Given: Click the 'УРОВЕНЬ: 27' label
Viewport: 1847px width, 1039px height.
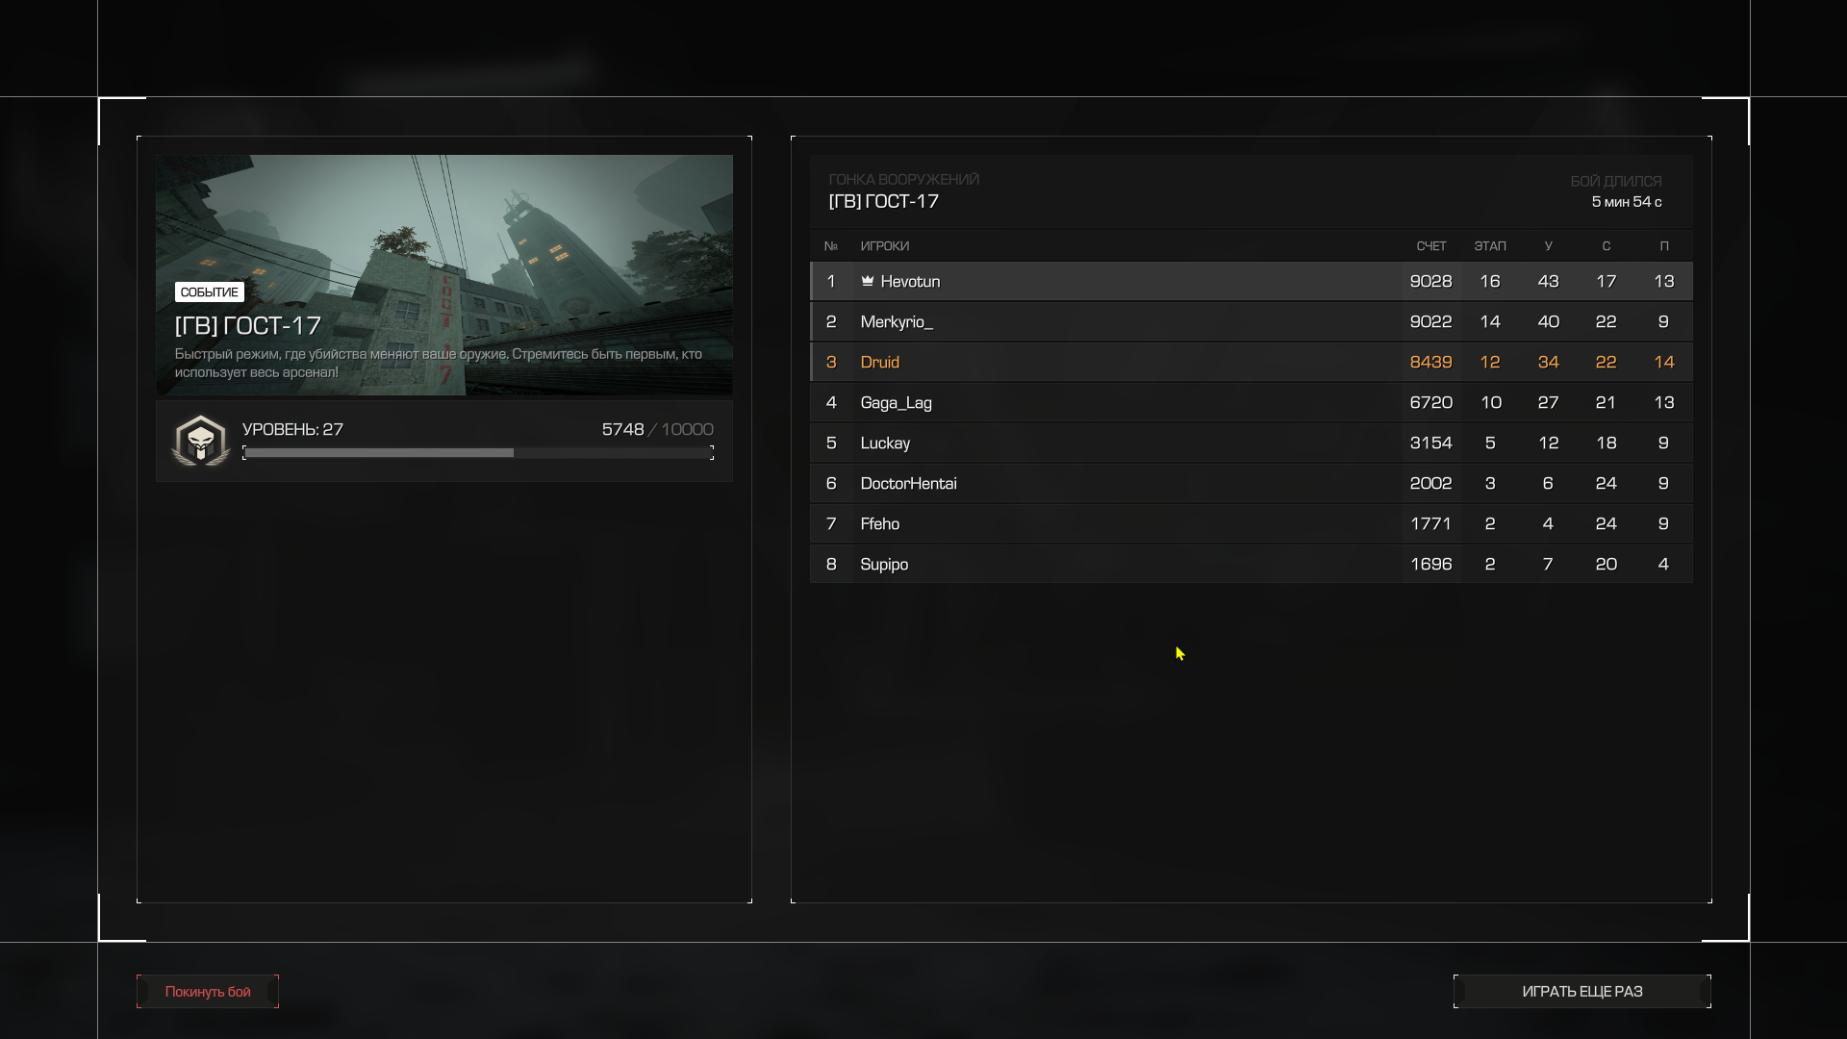Looking at the screenshot, I should [292, 429].
